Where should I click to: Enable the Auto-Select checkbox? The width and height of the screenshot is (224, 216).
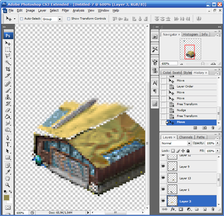click(22, 19)
